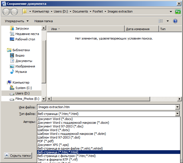The width and height of the screenshot is (183, 163).
Task: Click the Компьютер icon in the tree
Action: point(9,82)
